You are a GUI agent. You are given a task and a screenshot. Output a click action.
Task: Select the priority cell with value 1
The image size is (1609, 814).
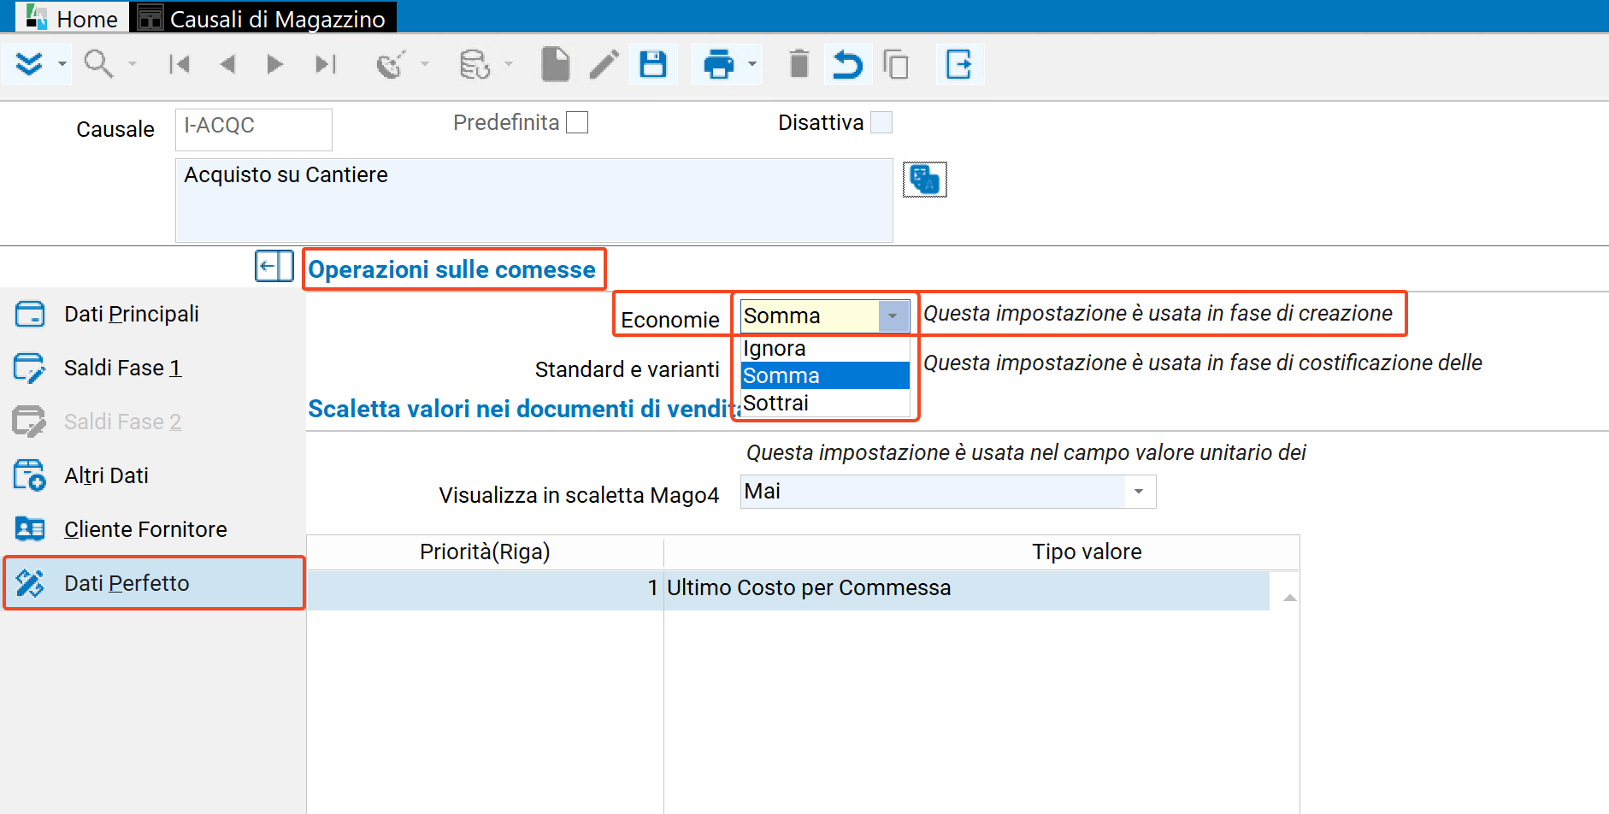point(485,588)
